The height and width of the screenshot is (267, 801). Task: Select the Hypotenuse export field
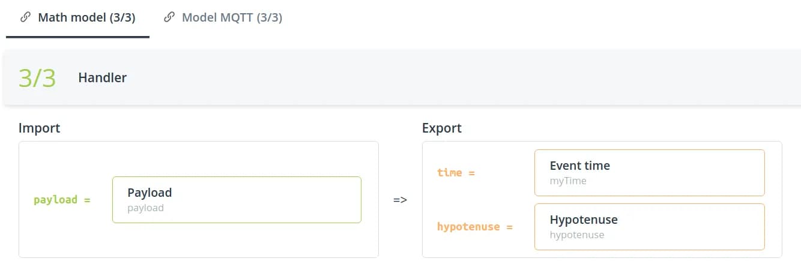click(x=649, y=226)
